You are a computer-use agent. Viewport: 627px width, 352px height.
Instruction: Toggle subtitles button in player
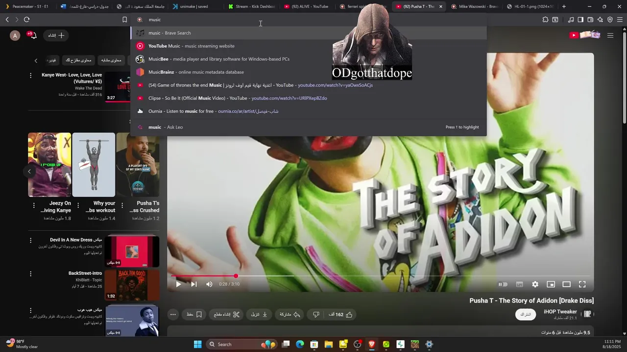click(x=519, y=284)
